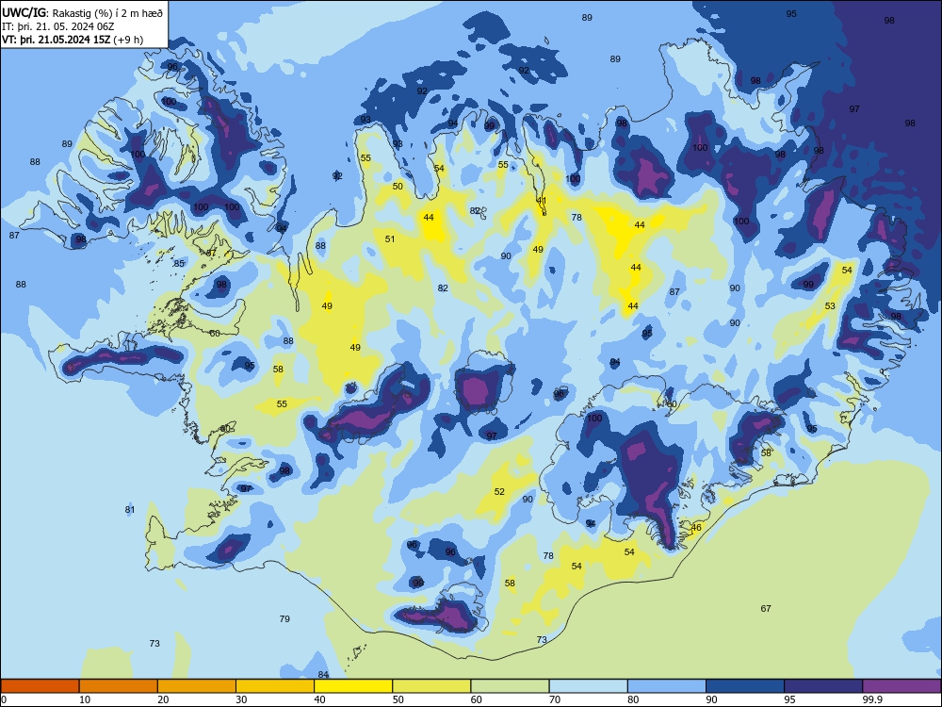Select the orange 10–20 legend swatch

coord(119,686)
